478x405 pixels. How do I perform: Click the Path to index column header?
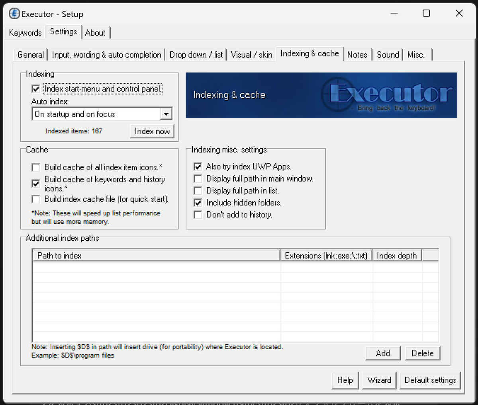pos(157,256)
